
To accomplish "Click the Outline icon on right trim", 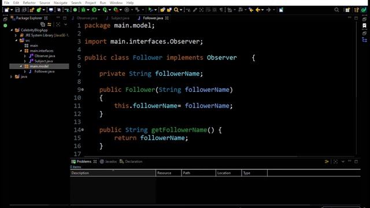I will pos(365,40).
